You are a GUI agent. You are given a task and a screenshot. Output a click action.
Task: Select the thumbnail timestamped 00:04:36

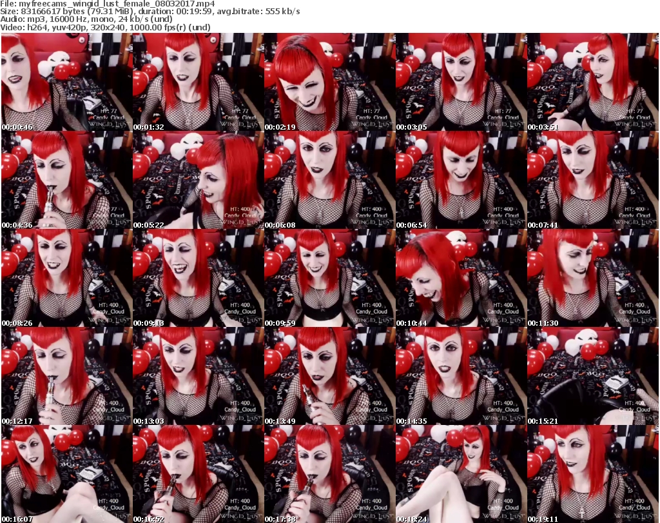tap(66, 180)
